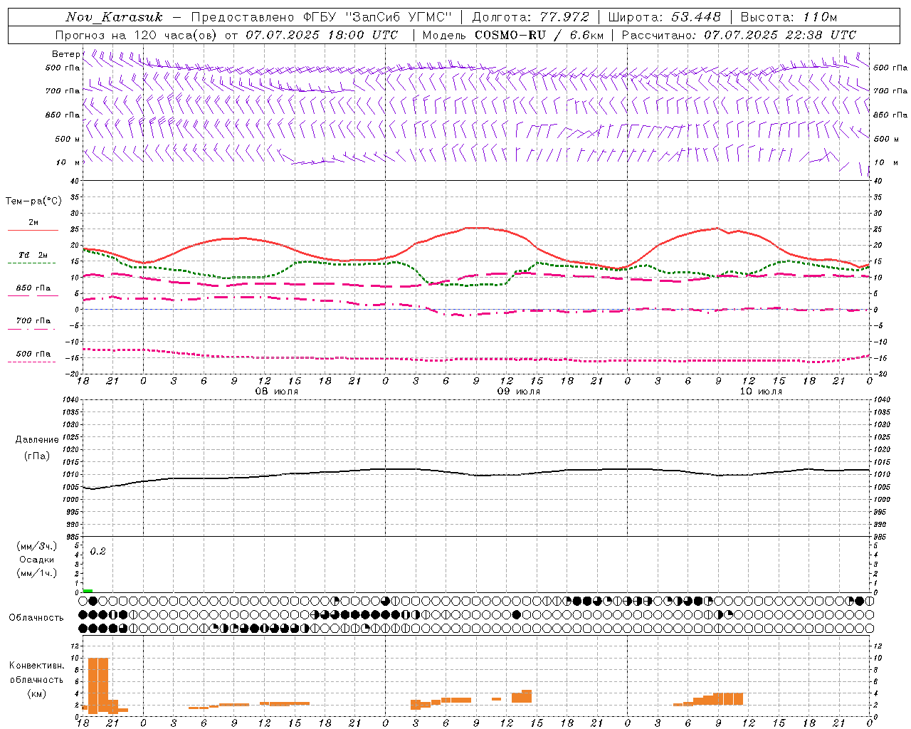Click the 2м temperature legend entry
Image resolution: width=911 pixels, height=729 pixels.
[33, 222]
